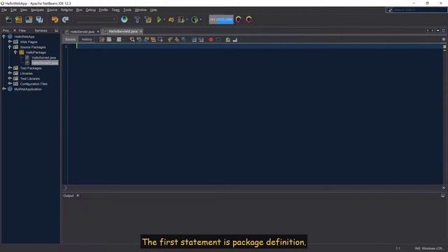448x252 pixels.
Task: Switch to the Services panel tab
Action: click(x=41, y=31)
